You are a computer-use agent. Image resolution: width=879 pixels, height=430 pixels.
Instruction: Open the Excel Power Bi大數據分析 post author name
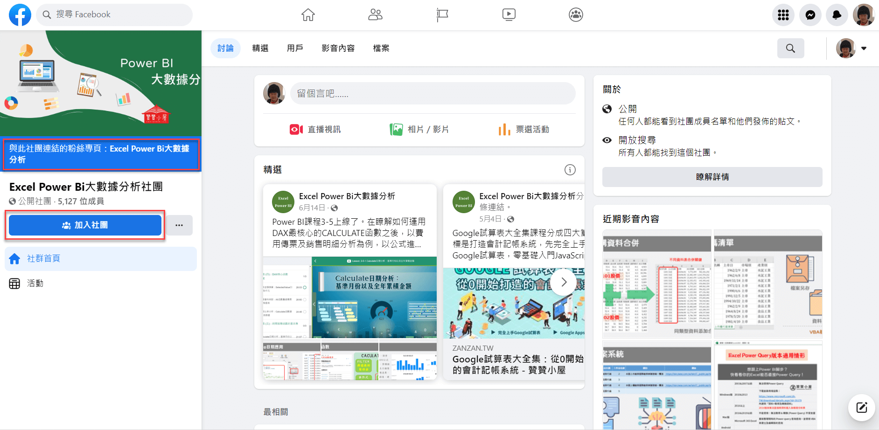pos(347,196)
